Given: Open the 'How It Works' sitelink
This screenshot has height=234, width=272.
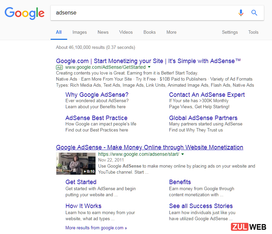Looking at the screenshot, I should [83, 206].
